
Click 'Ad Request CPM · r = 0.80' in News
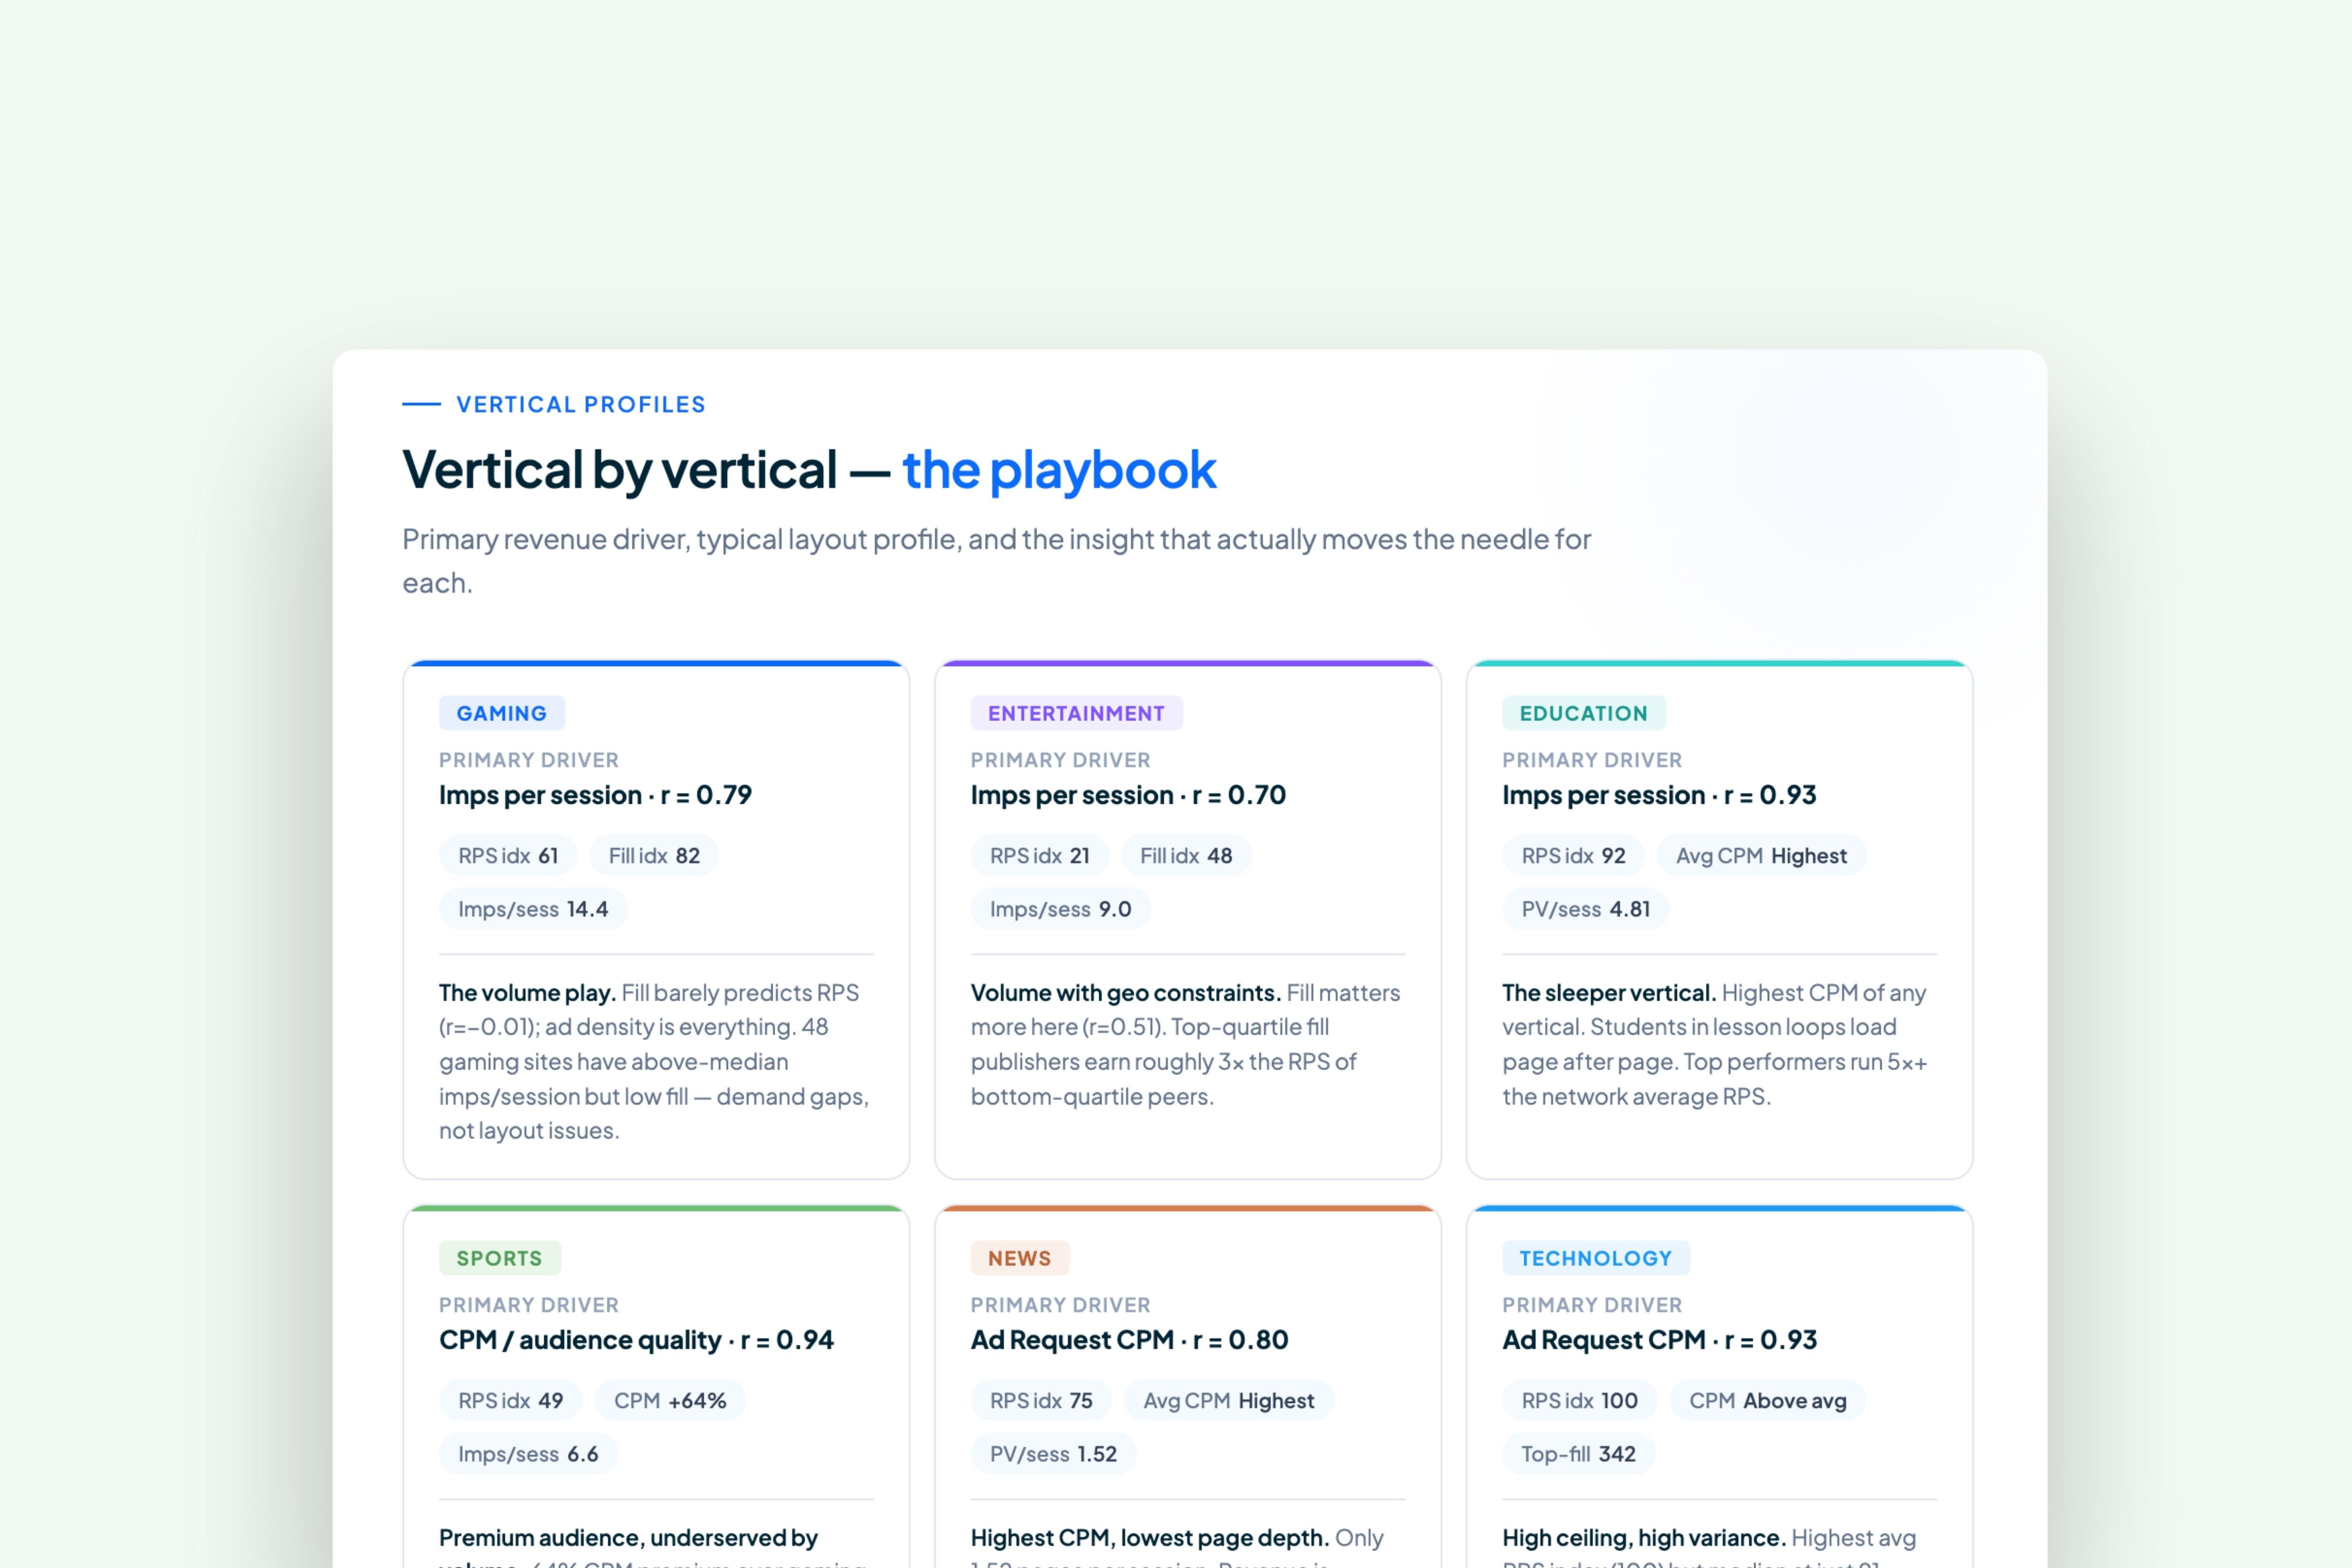[x=1129, y=1340]
